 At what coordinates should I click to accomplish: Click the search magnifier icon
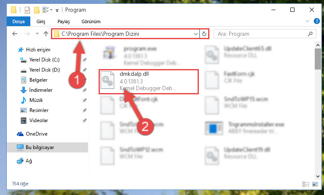click(310, 34)
